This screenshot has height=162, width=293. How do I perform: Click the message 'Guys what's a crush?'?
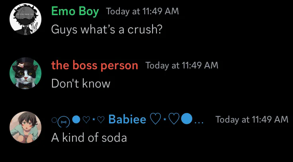pyautogui.click(x=107, y=30)
